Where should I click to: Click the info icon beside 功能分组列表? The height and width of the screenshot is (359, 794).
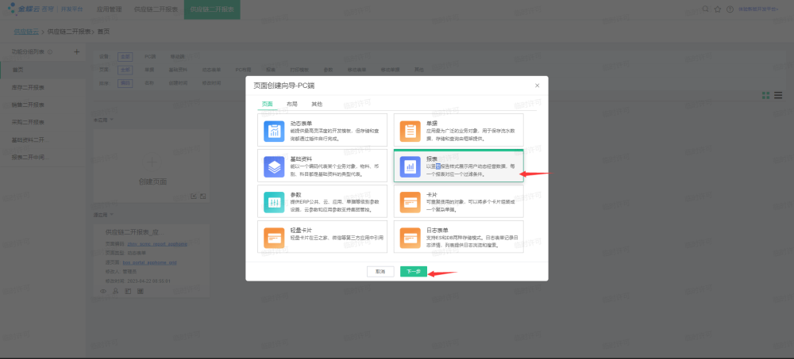(x=49, y=52)
